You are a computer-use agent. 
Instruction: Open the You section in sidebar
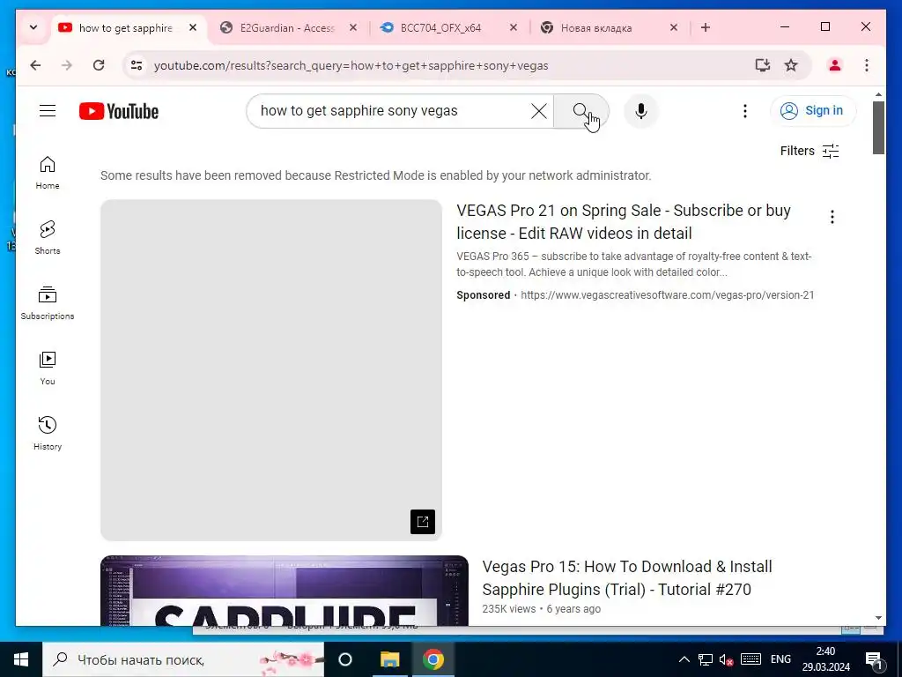click(48, 368)
